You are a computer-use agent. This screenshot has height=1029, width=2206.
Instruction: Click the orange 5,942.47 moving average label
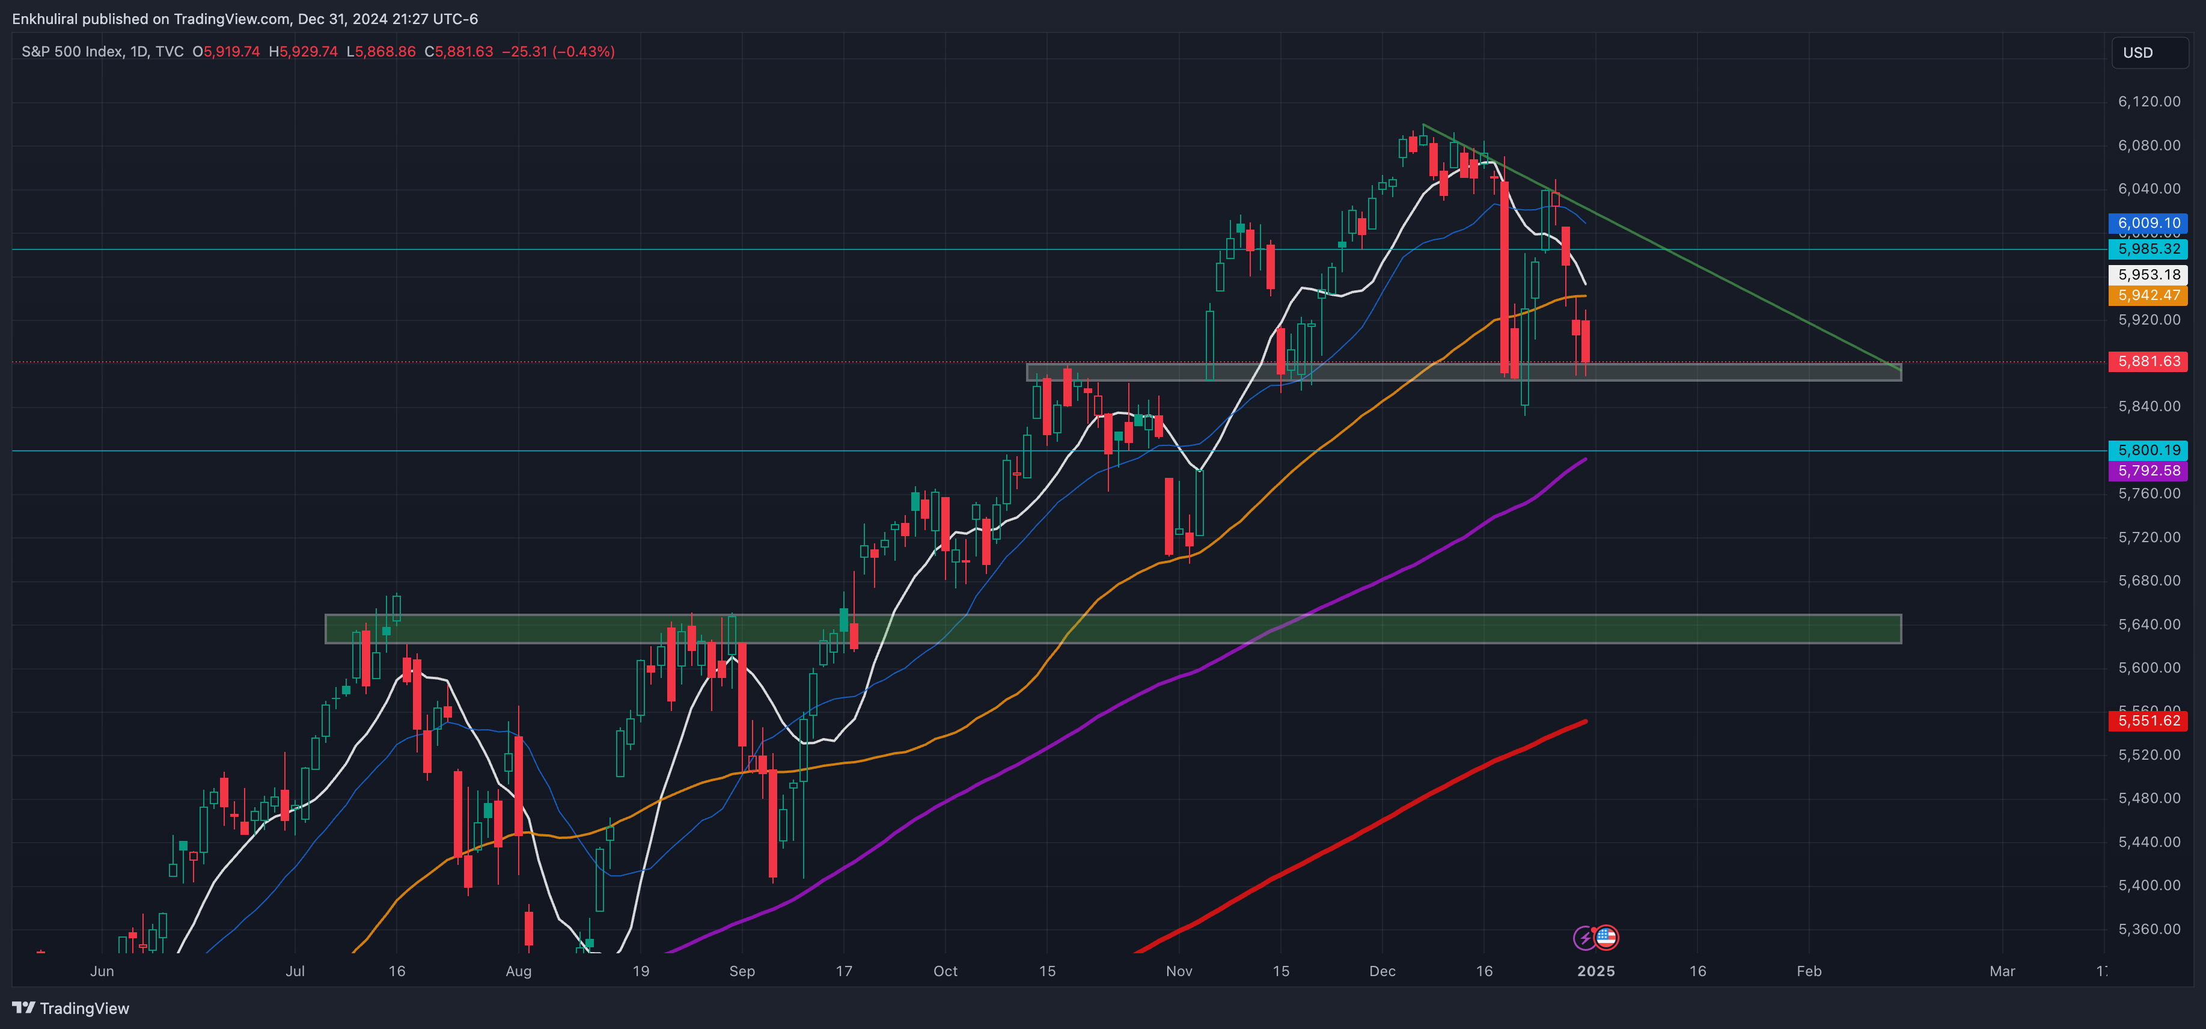(2148, 295)
